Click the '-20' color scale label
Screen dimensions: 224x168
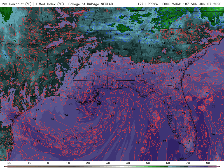click(x=8, y=163)
